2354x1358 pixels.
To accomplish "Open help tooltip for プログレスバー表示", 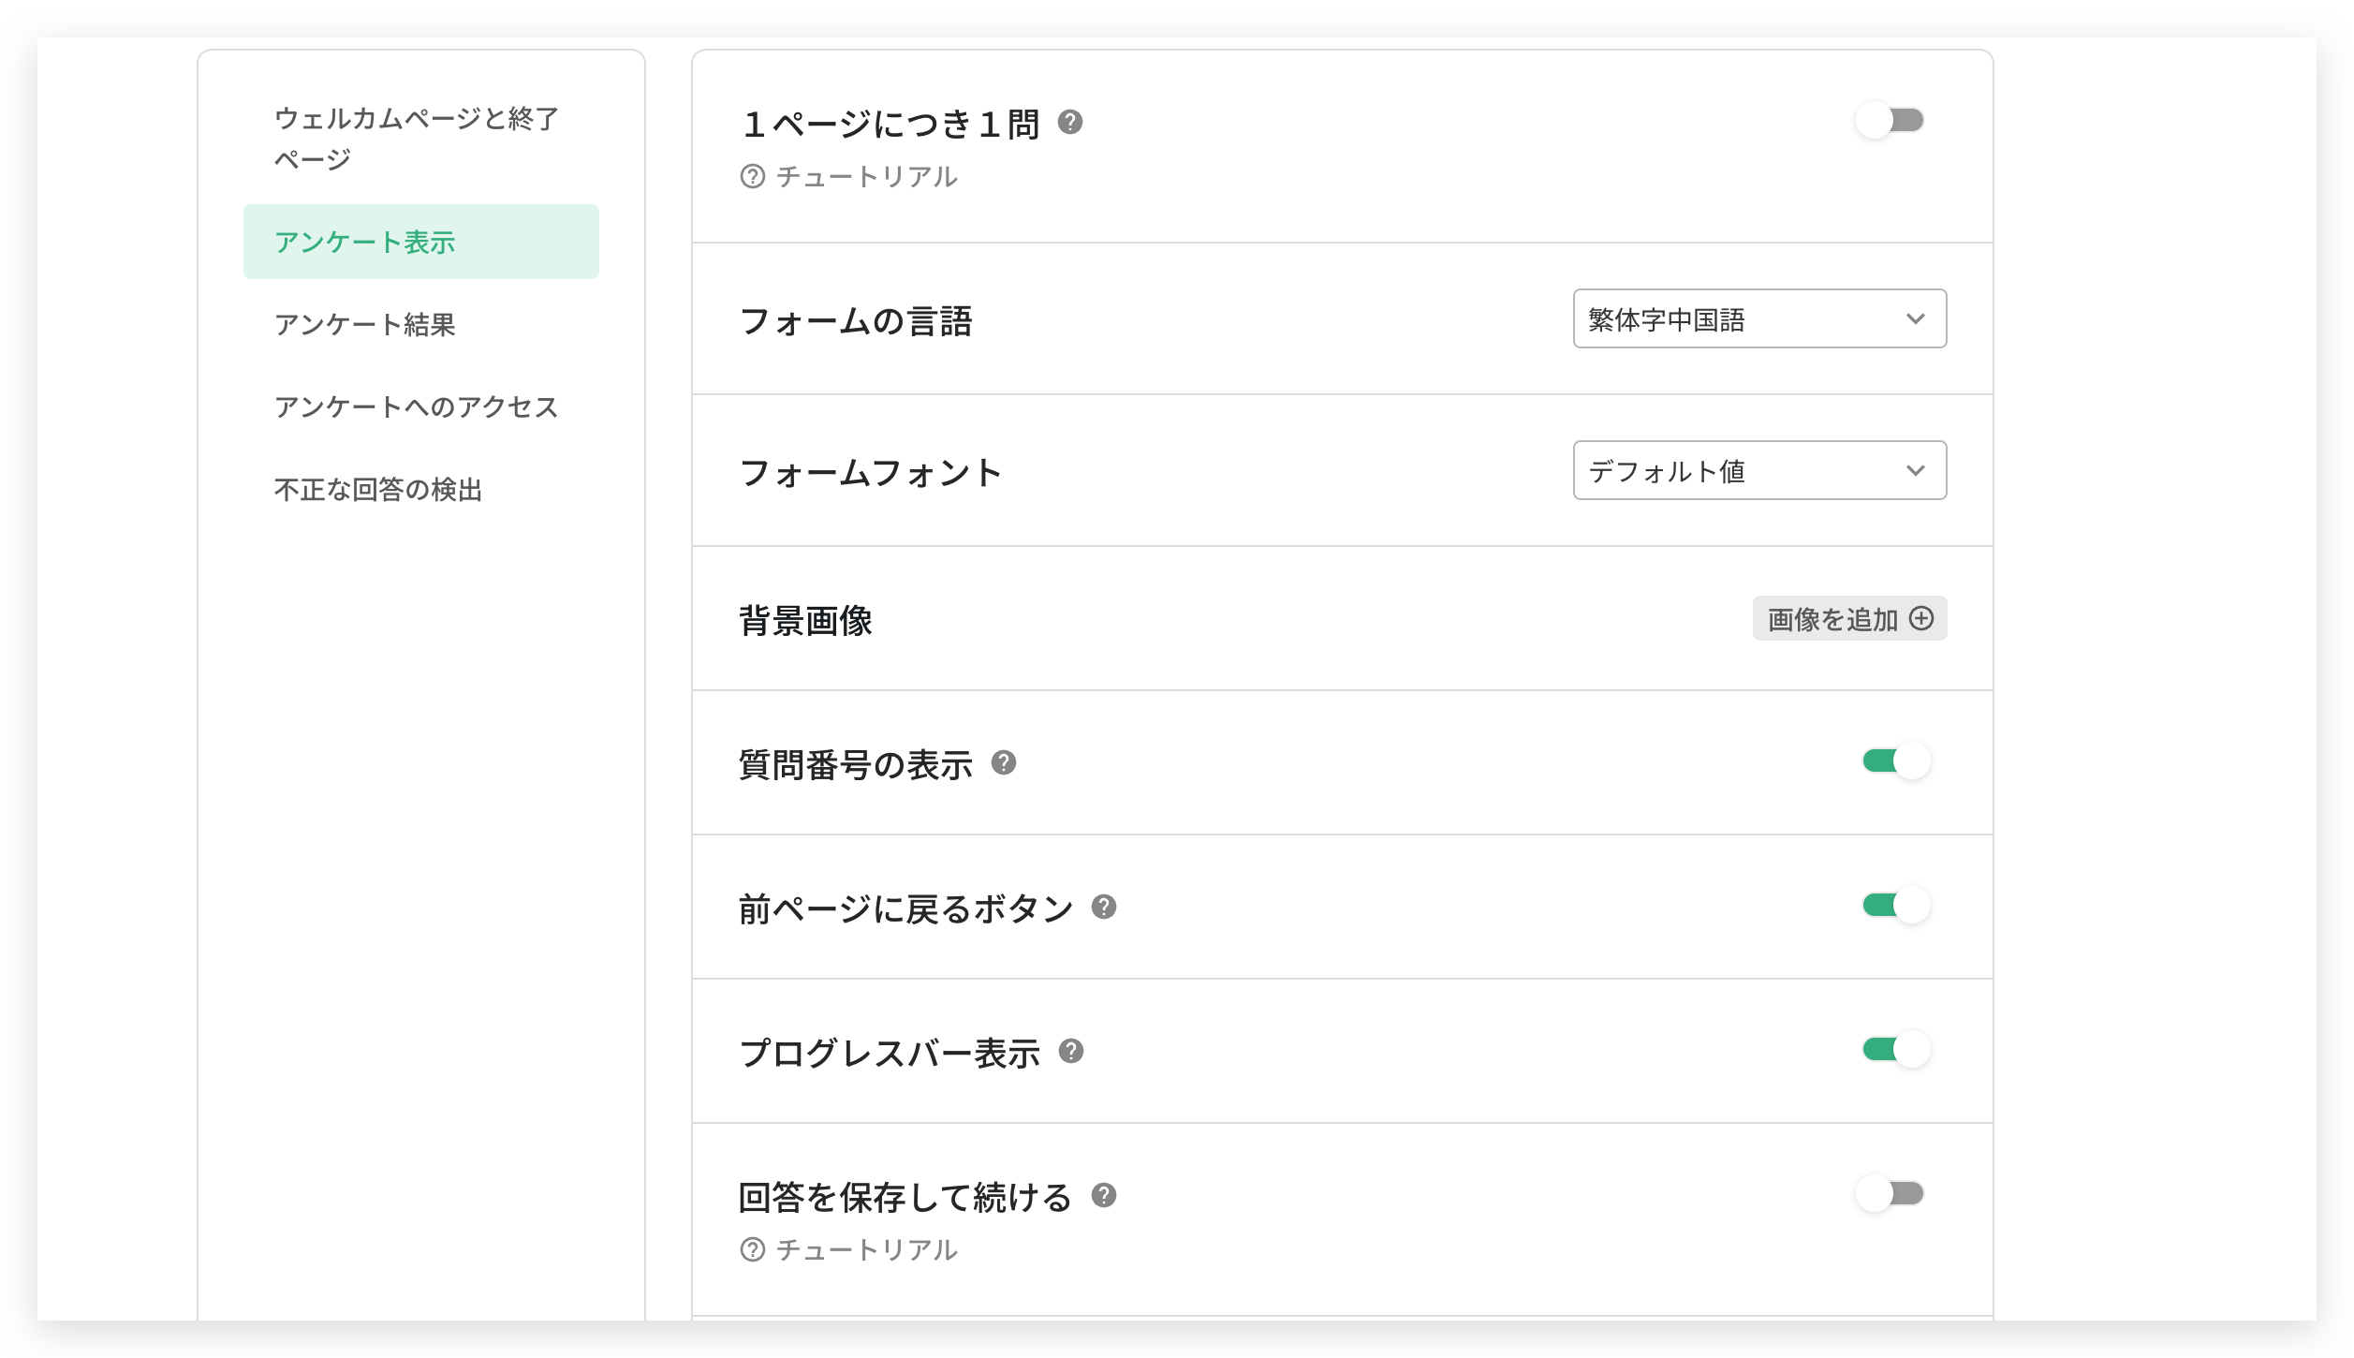I will 1071,1051.
